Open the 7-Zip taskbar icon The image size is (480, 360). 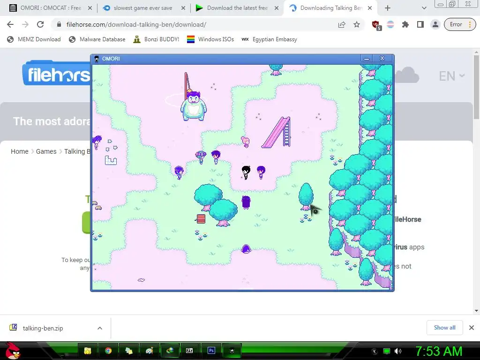tap(190, 351)
